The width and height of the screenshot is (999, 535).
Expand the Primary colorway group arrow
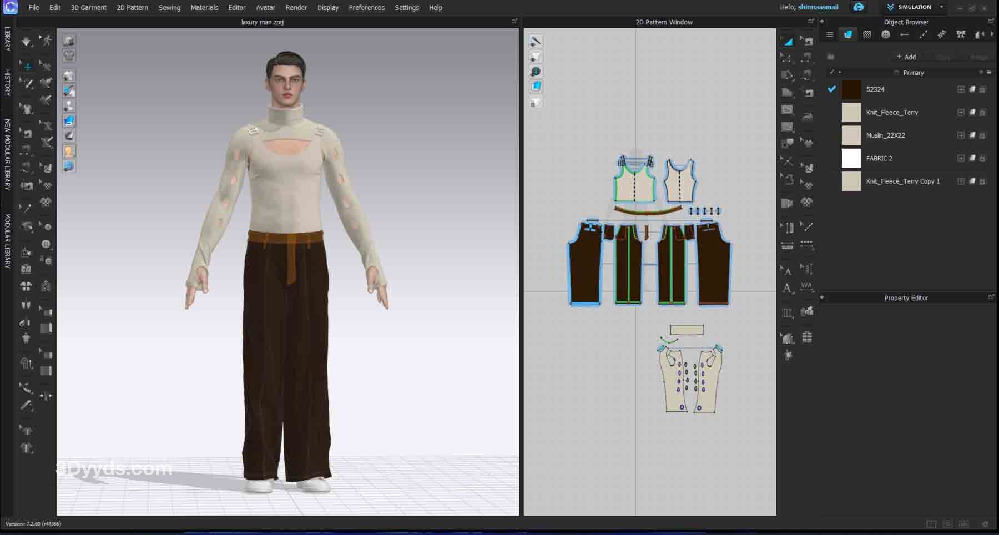pyautogui.click(x=840, y=73)
